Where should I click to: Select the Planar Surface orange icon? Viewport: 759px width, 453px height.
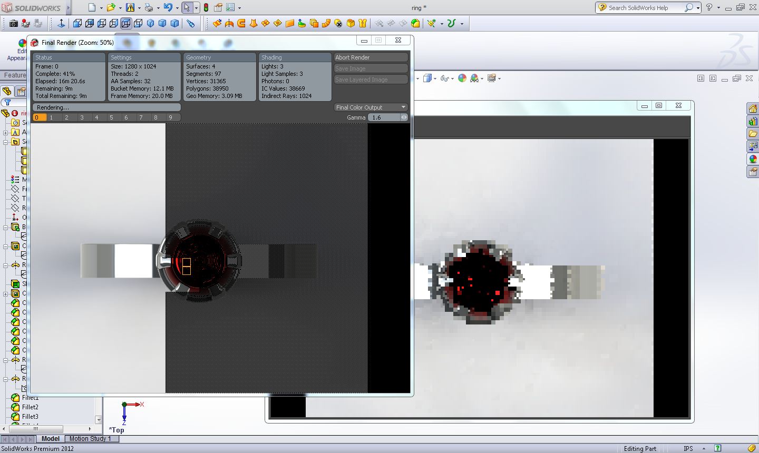289,23
